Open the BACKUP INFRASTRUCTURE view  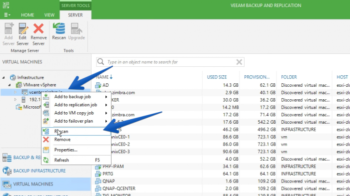pyautogui.click(x=39, y=171)
